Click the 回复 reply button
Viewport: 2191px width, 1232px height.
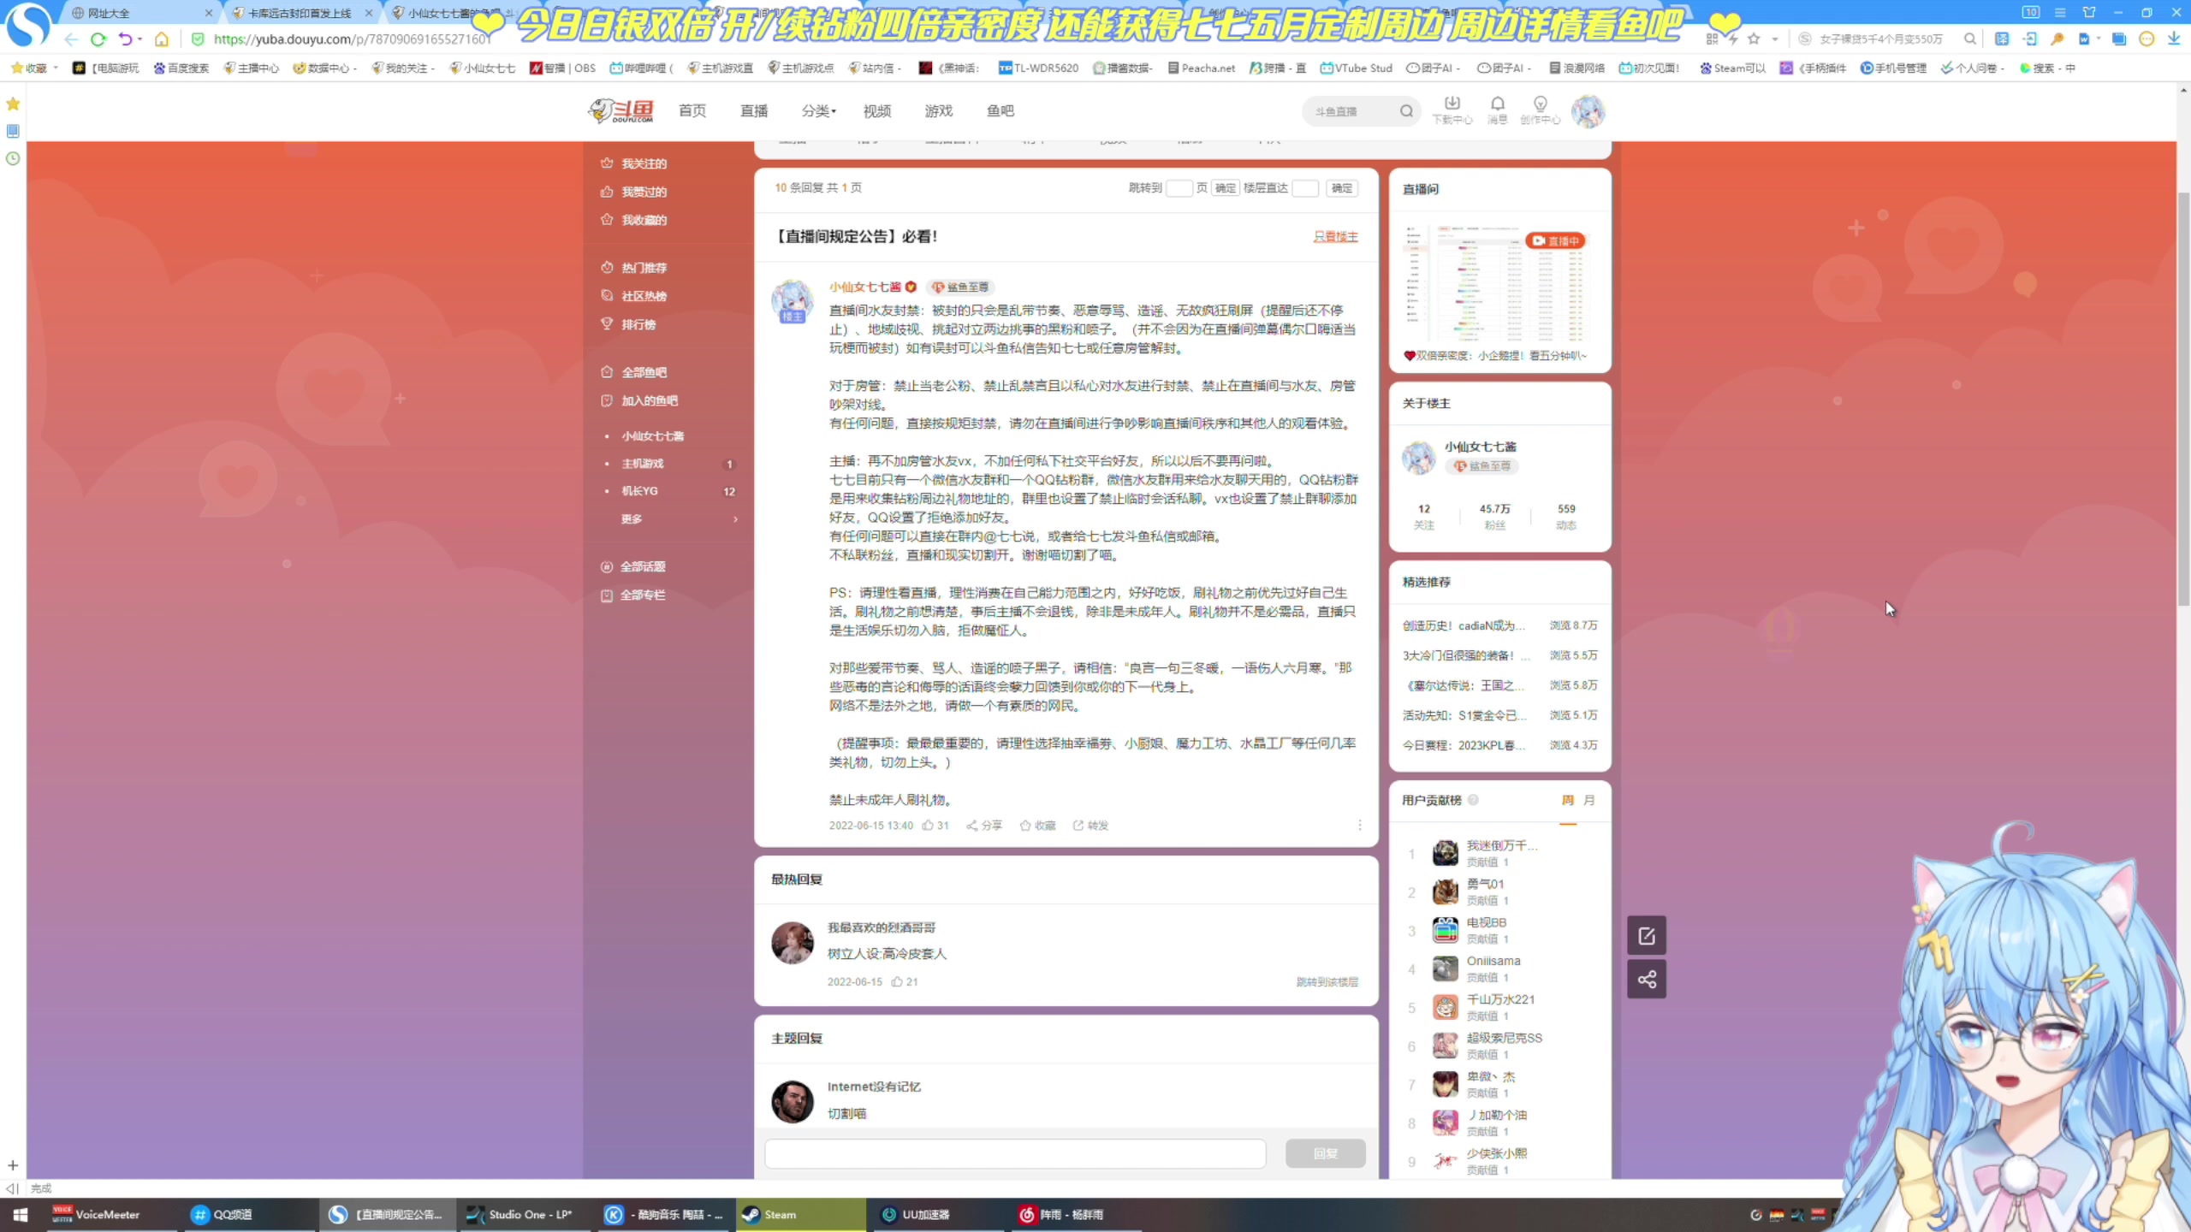tap(1325, 1153)
